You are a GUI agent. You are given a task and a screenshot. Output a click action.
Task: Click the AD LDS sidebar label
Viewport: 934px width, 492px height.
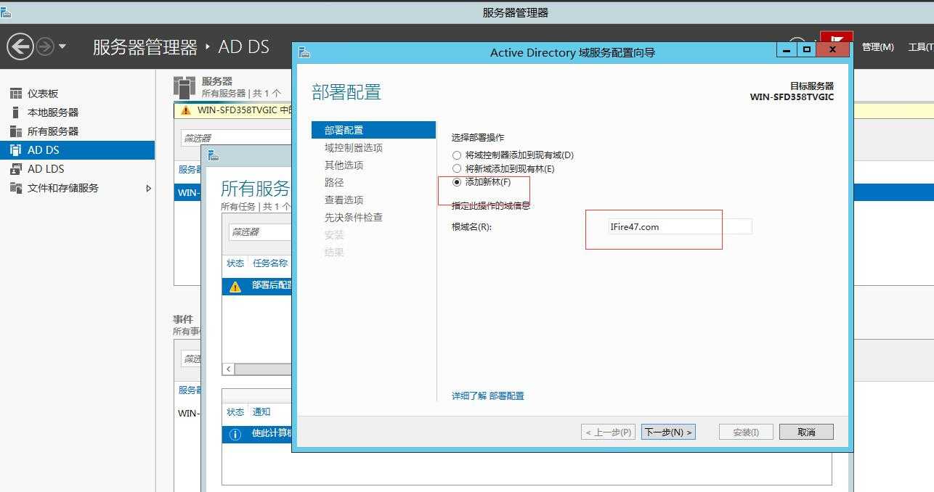point(46,169)
